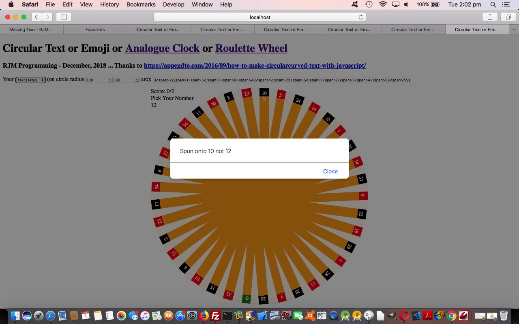The width and height of the screenshot is (519, 324).
Task: Step the arc 360 value
Action: click(x=137, y=80)
